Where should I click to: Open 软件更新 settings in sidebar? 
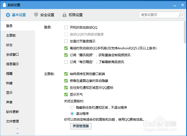tap(18, 112)
